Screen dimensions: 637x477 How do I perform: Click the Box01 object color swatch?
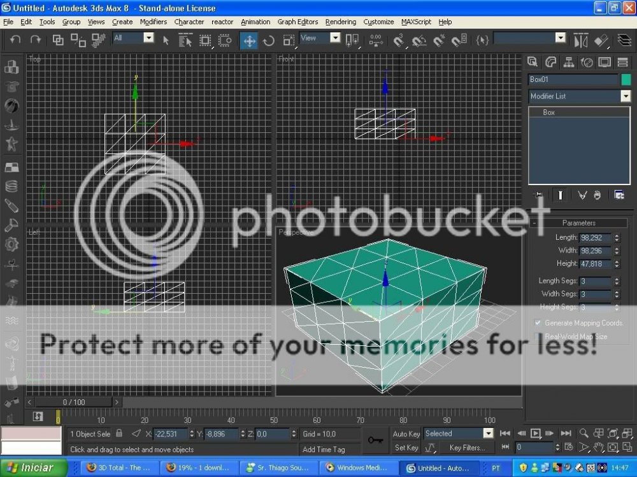pyautogui.click(x=625, y=79)
